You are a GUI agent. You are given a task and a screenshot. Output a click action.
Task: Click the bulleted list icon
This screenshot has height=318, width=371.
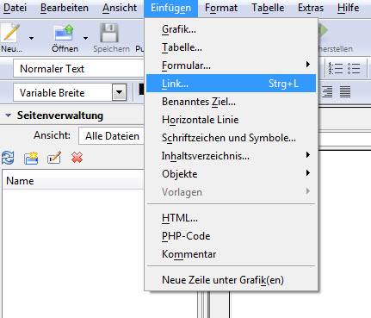click(354, 68)
